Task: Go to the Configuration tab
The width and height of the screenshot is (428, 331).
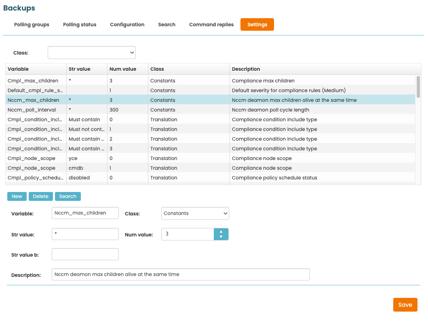Action: coord(127,25)
